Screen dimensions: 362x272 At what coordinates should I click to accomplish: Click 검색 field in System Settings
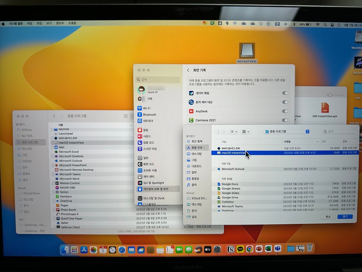click(158, 79)
